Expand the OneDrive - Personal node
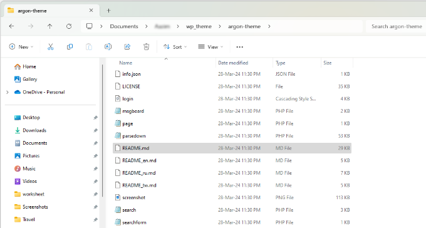 click(x=8, y=92)
